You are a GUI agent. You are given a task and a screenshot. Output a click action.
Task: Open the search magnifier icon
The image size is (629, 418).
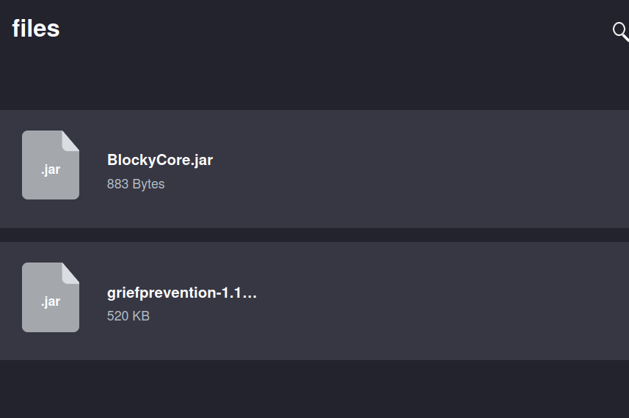[620, 31]
